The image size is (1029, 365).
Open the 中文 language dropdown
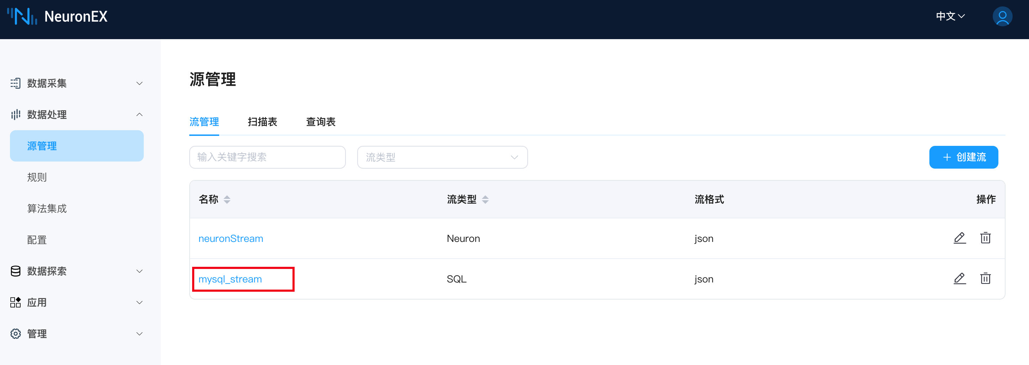[950, 16]
